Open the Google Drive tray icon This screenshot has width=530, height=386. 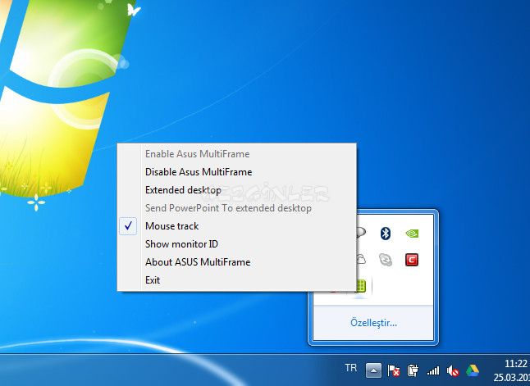pos(472,370)
